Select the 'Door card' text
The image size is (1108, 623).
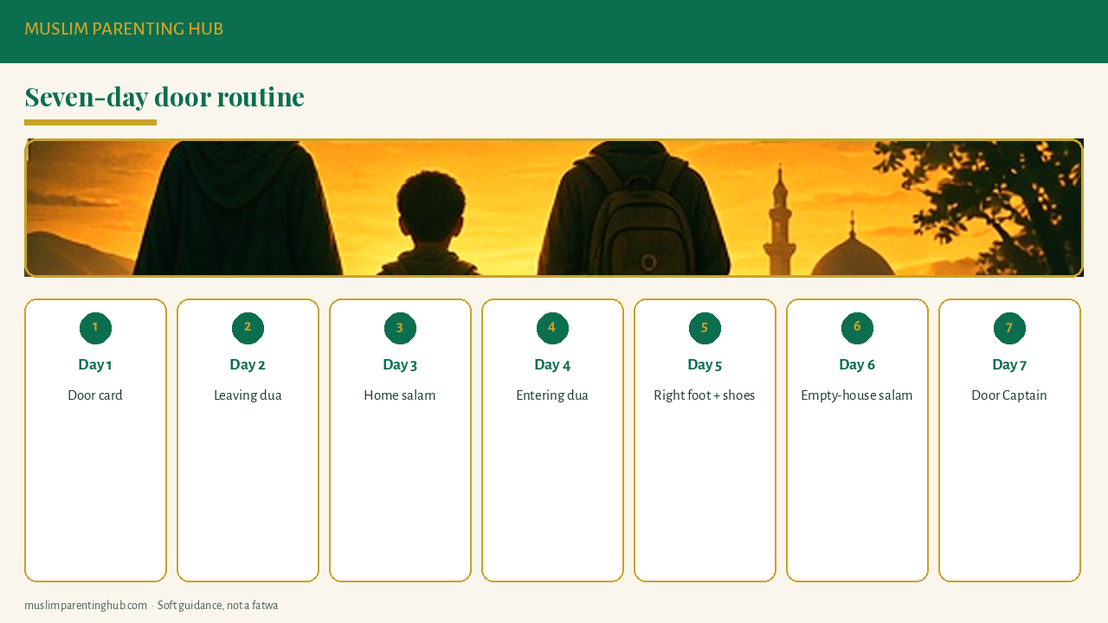click(95, 395)
